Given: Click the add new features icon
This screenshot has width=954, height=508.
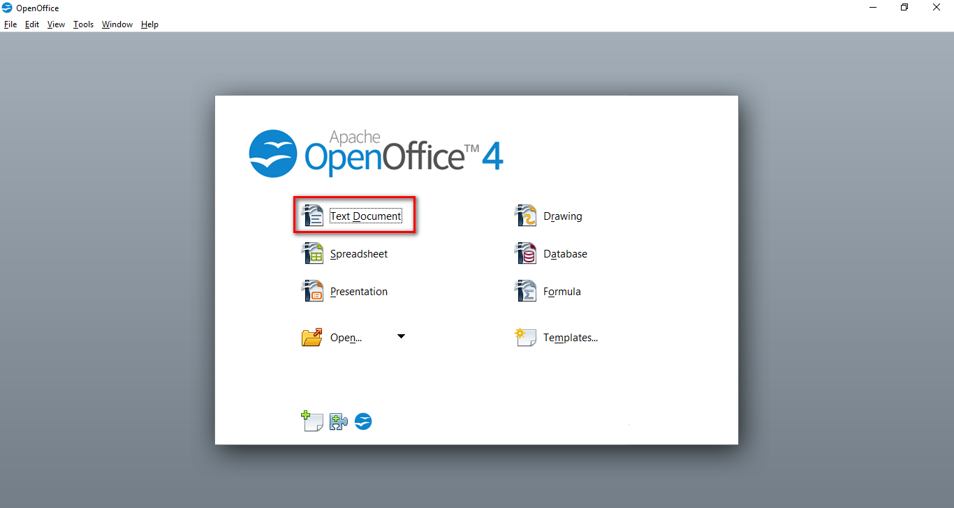Looking at the screenshot, I should tap(312, 421).
